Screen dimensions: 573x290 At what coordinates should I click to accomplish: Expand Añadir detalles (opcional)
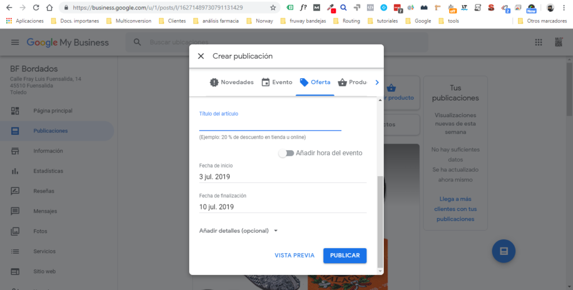pos(238,231)
